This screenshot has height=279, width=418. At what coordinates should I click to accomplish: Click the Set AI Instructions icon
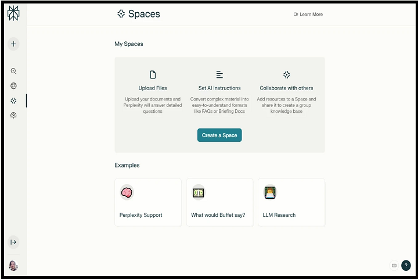tap(219, 74)
